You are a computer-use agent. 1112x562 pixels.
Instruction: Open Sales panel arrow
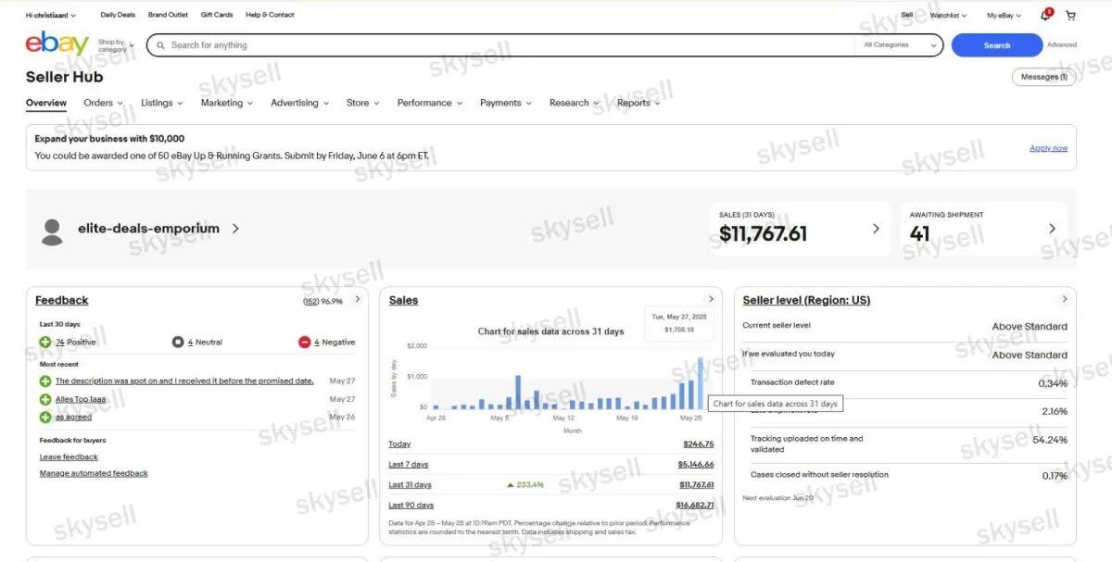712,299
